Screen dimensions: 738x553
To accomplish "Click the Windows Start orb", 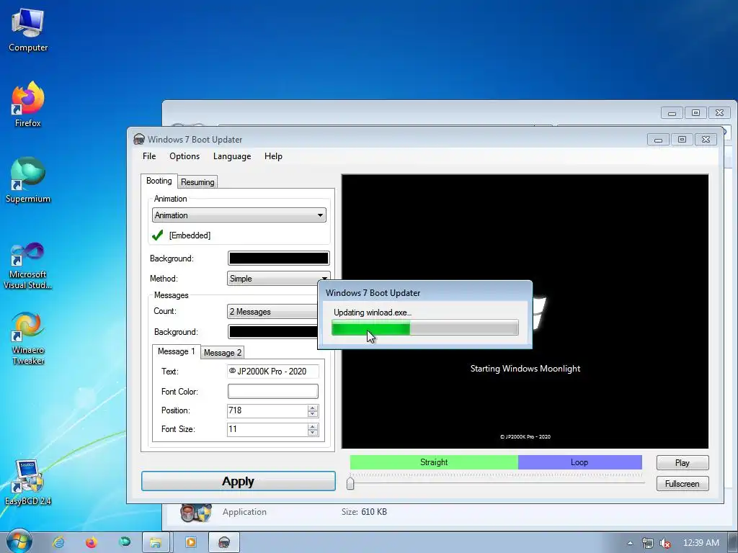I will (x=19, y=541).
